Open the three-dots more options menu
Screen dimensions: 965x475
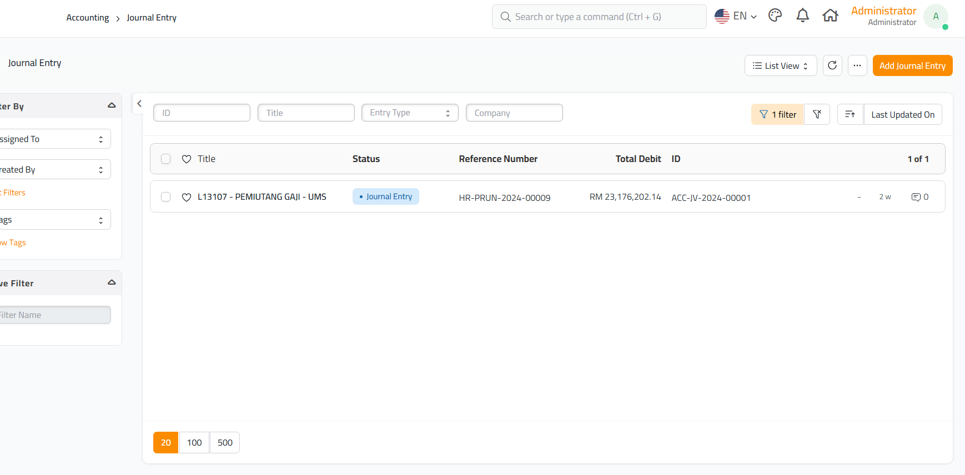[857, 65]
